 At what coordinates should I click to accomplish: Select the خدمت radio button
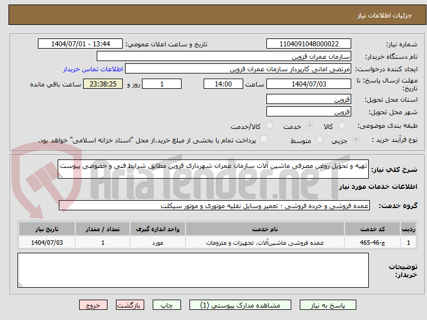[x=309, y=126]
